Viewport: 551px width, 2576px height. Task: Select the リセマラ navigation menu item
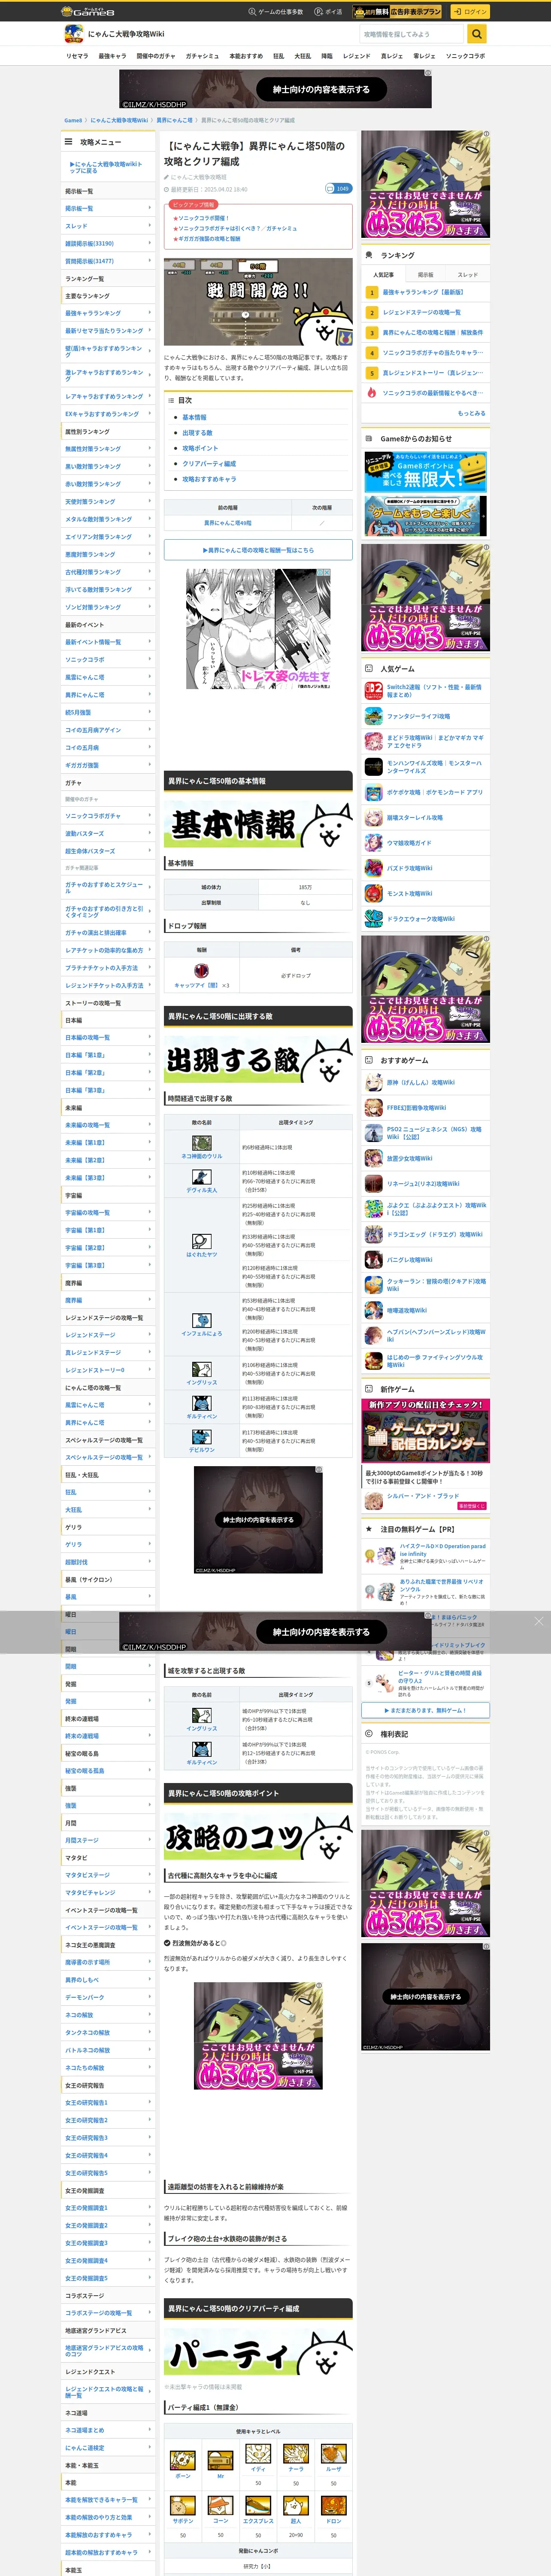pos(77,56)
